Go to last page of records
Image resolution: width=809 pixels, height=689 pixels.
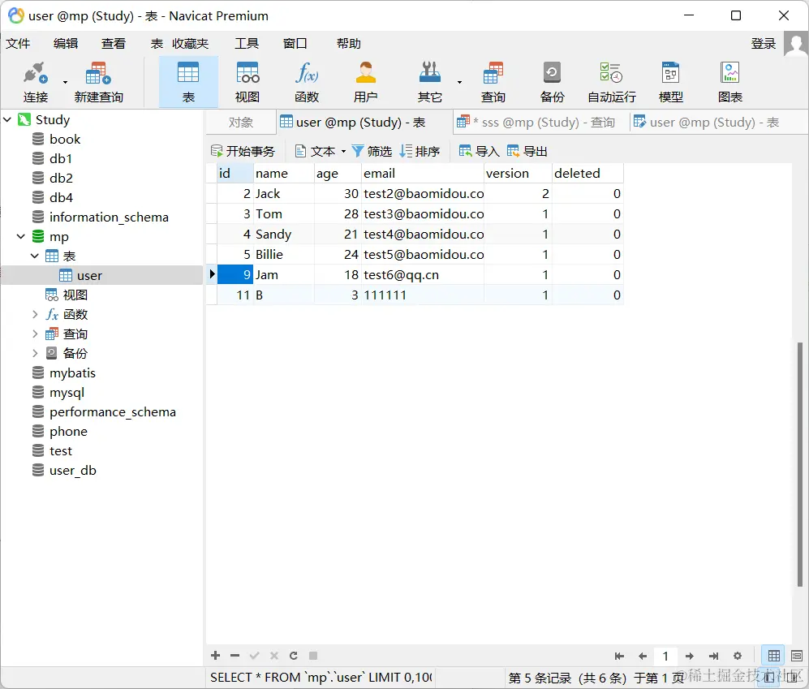tap(713, 656)
